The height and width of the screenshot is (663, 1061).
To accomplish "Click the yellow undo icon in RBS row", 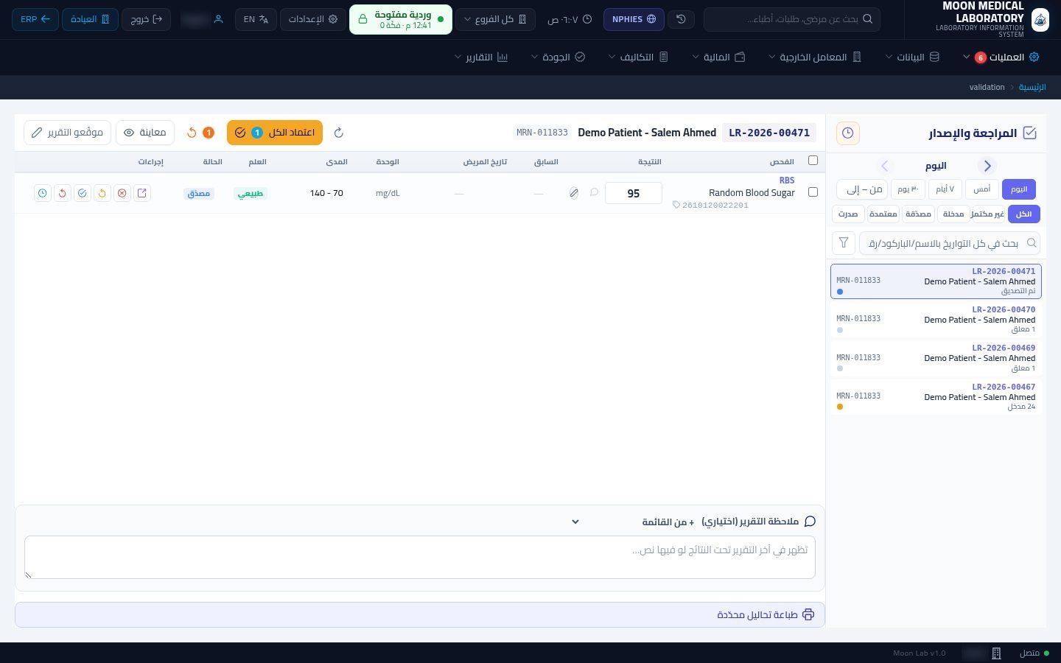I will pos(102,193).
